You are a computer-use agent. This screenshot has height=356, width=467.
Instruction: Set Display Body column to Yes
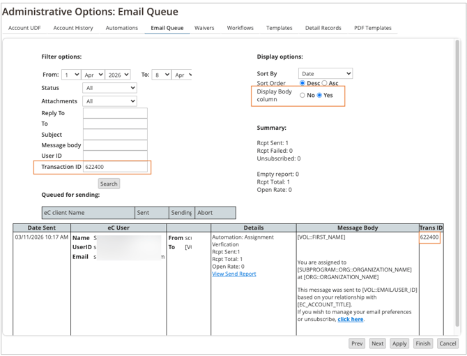pyautogui.click(x=320, y=95)
